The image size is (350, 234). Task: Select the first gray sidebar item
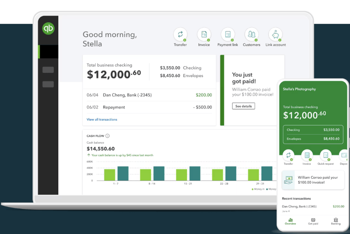pyautogui.click(x=48, y=70)
